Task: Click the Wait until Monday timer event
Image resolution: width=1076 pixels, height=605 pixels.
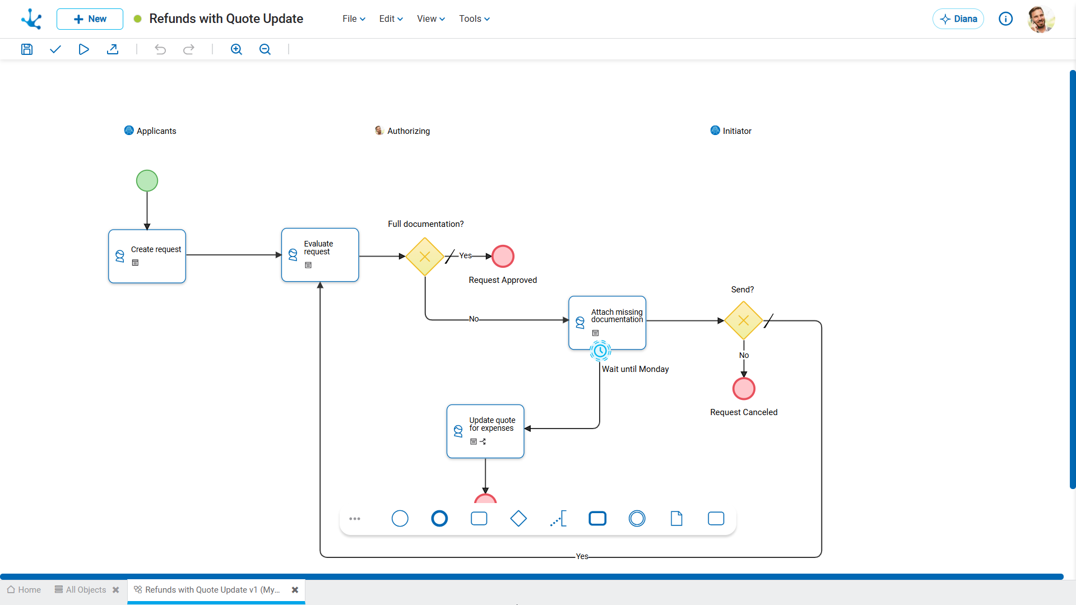Action: coord(600,351)
